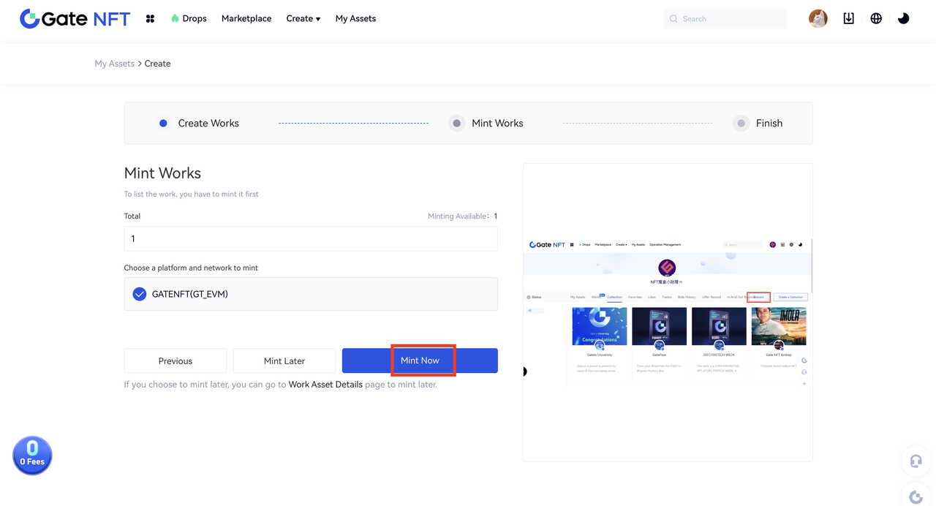Choose the Mint Later button

click(x=284, y=360)
